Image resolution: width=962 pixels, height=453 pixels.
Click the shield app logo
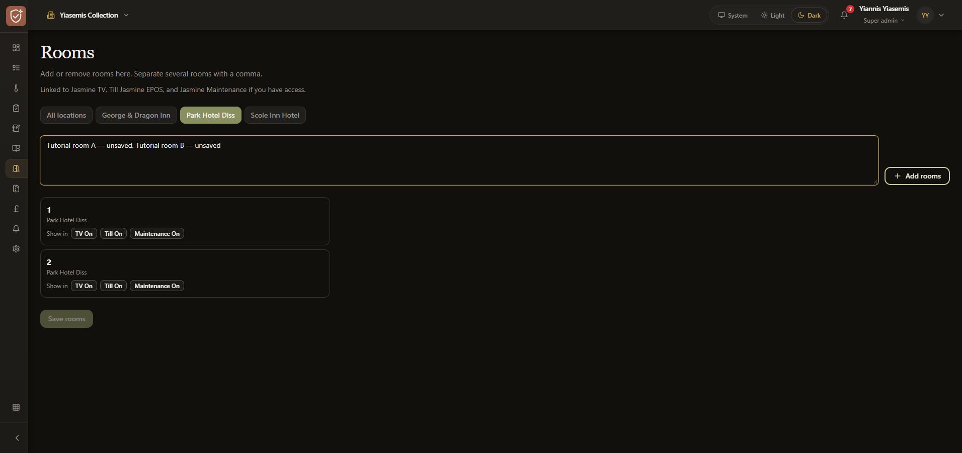(x=16, y=16)
